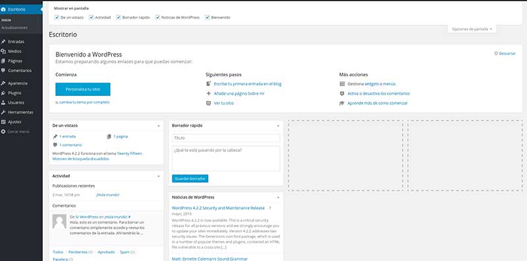
Task: Click the edit icon beside Escribe tu primera entrada
Action: (x=208, y=84)
